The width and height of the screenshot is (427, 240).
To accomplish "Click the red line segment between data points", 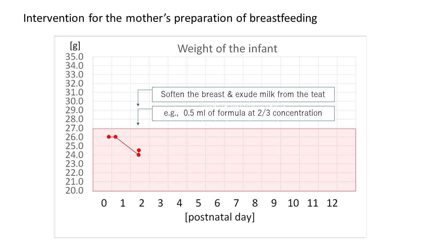I will click(x=127, y=146).
